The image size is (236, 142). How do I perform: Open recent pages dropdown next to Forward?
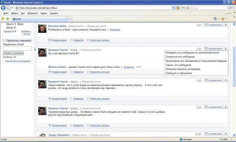coord(13,8)
